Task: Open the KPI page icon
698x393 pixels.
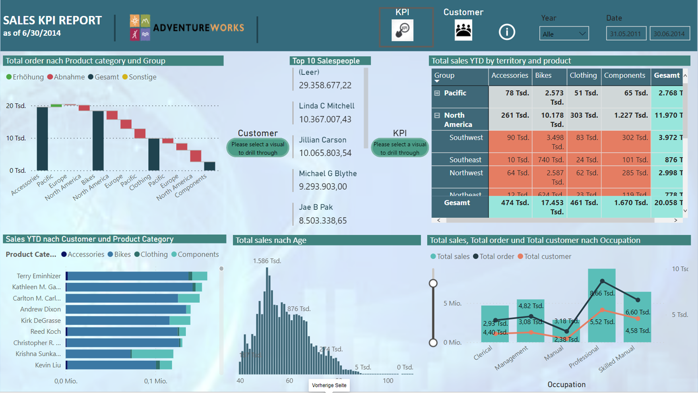Action: click(402, 30)
